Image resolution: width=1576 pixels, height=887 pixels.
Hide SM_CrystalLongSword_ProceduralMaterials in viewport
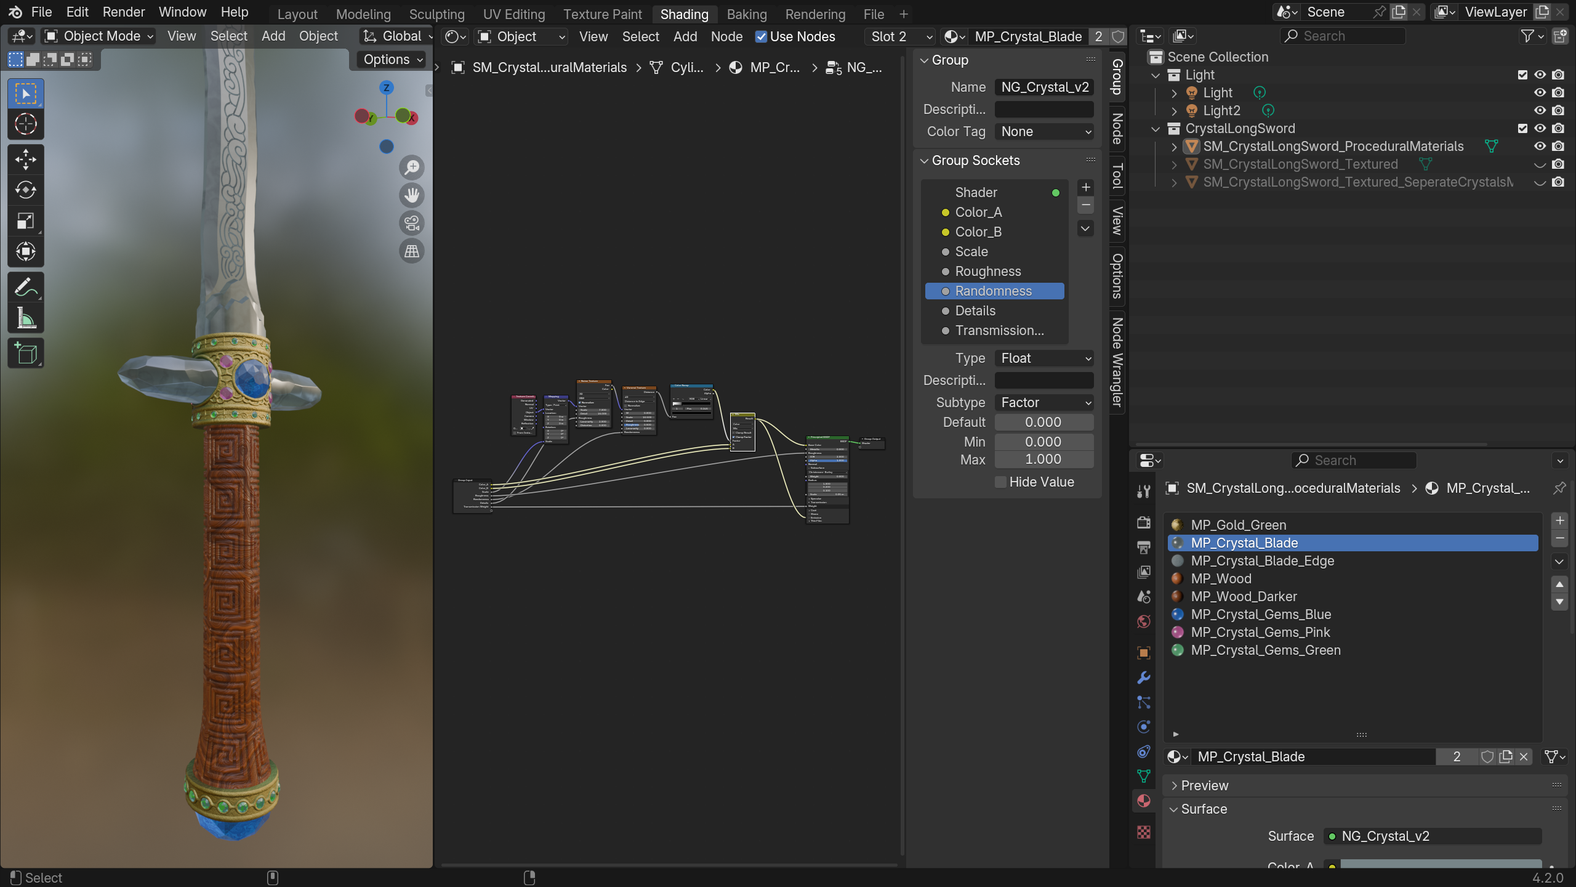[x=1540, y=146]
